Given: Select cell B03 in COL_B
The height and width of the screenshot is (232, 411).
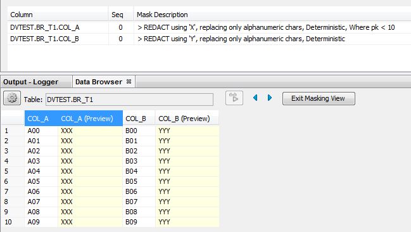Looking at the screenshot, I should tap(139, 161).
